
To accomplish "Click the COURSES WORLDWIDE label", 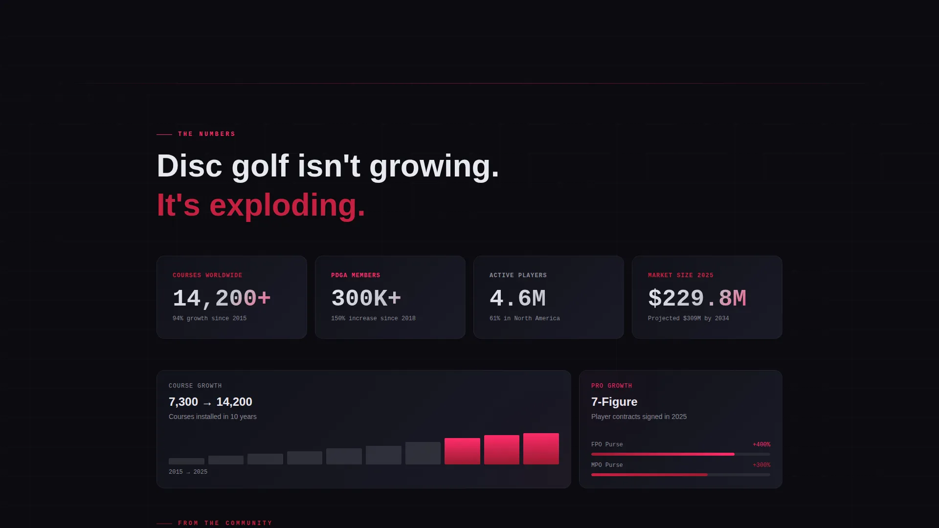I will coord(207,275).
